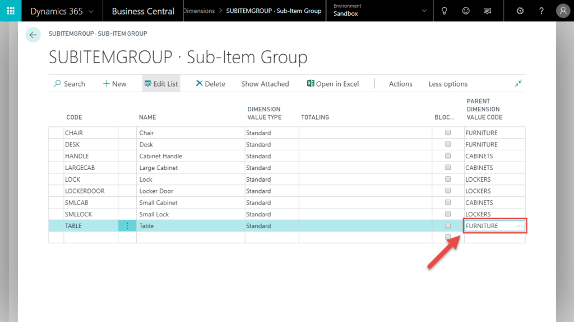
Task: Click the help question mark icon
Action: [541, 11]
